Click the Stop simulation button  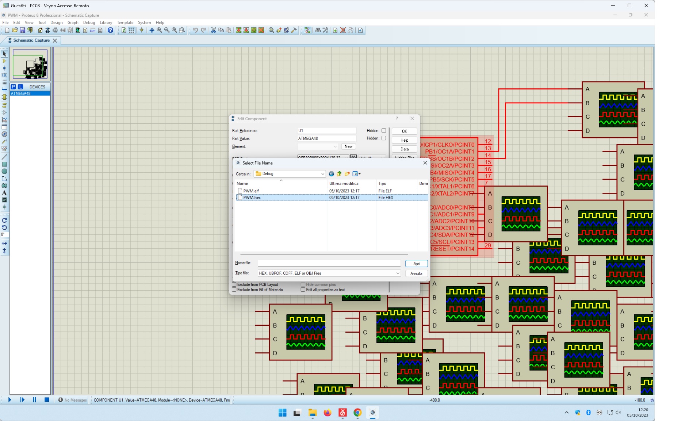pyautogui.click(x=47, y=400)
